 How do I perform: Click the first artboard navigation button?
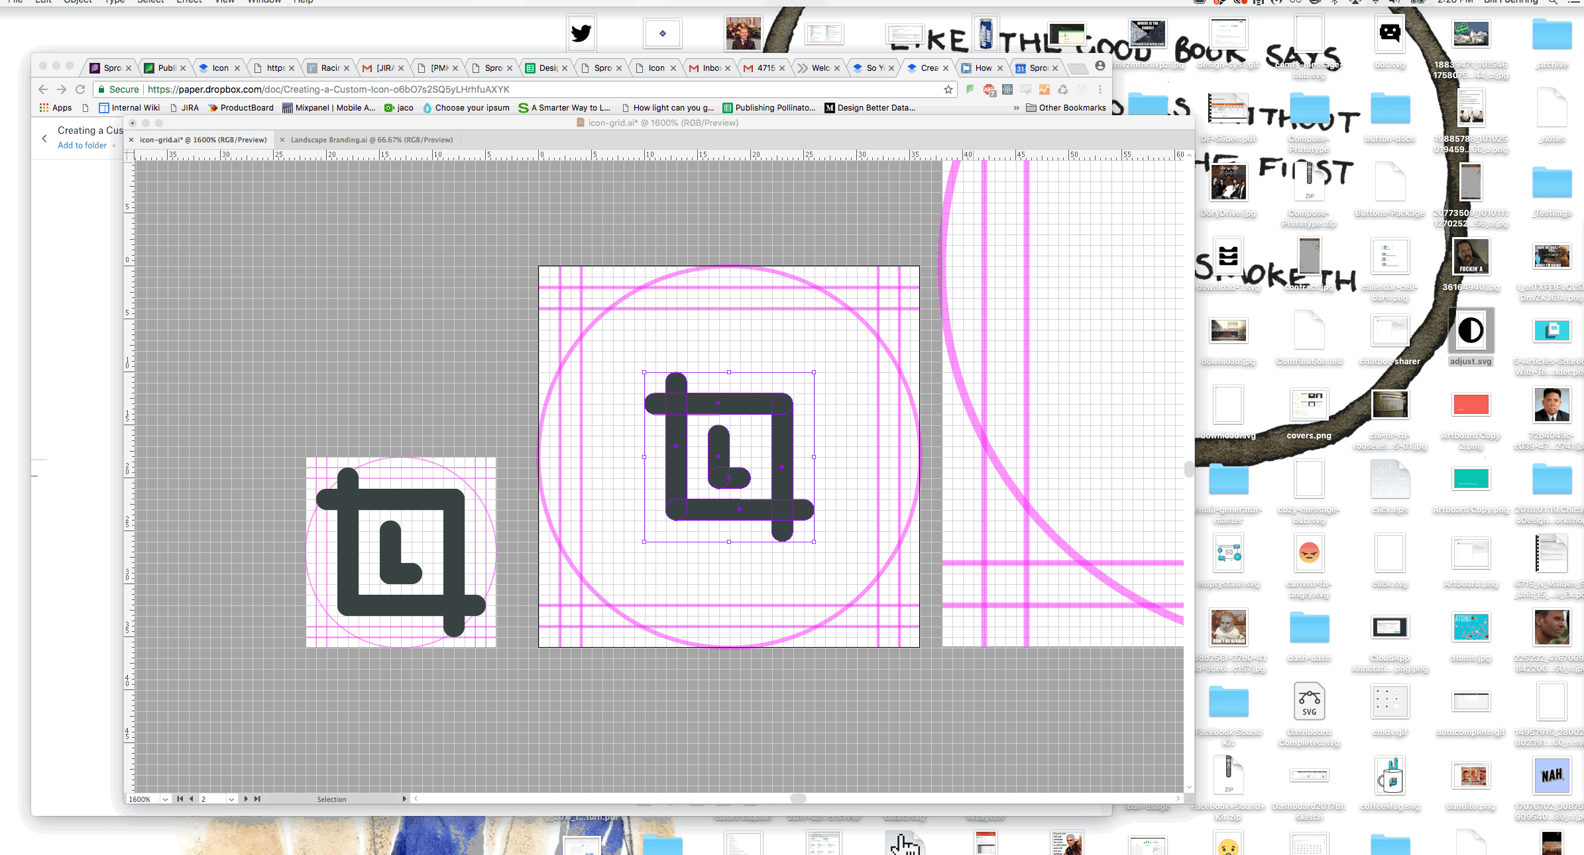[x=180, y=799]
